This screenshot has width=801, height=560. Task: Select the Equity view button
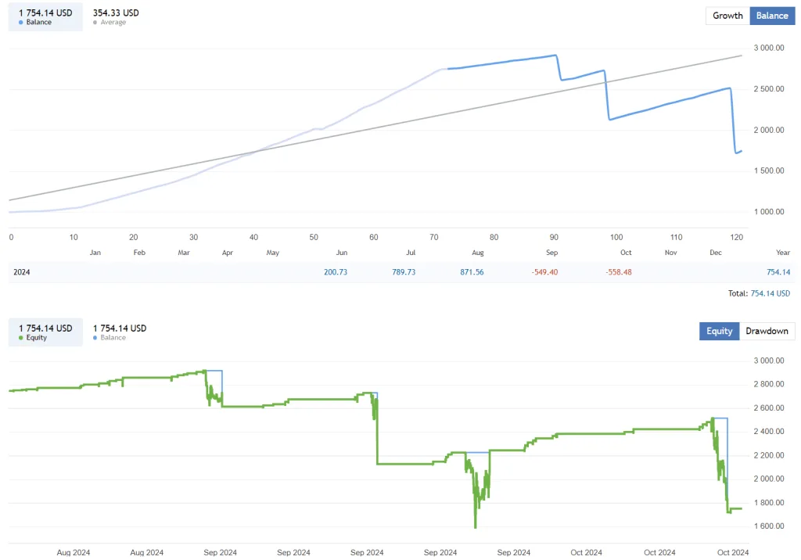pyautogui.click(x=718, y=331)
